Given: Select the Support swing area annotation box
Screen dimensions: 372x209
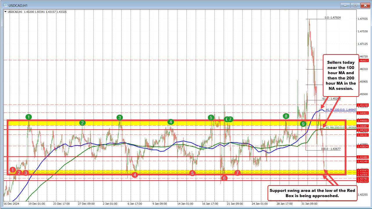Looking at the screenshot, I should click(312, 193).
